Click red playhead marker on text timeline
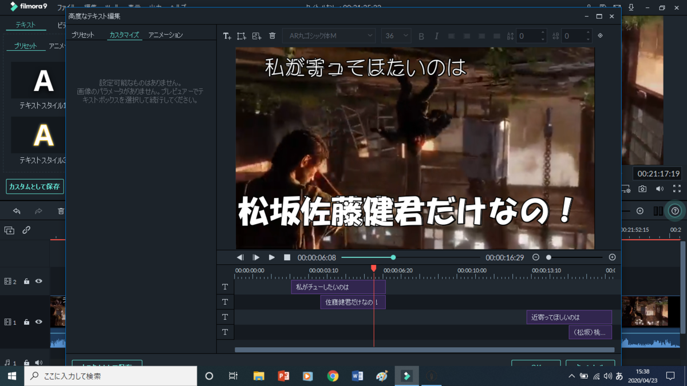This screenshot has width=687, height=386. (x=374, y=268)
